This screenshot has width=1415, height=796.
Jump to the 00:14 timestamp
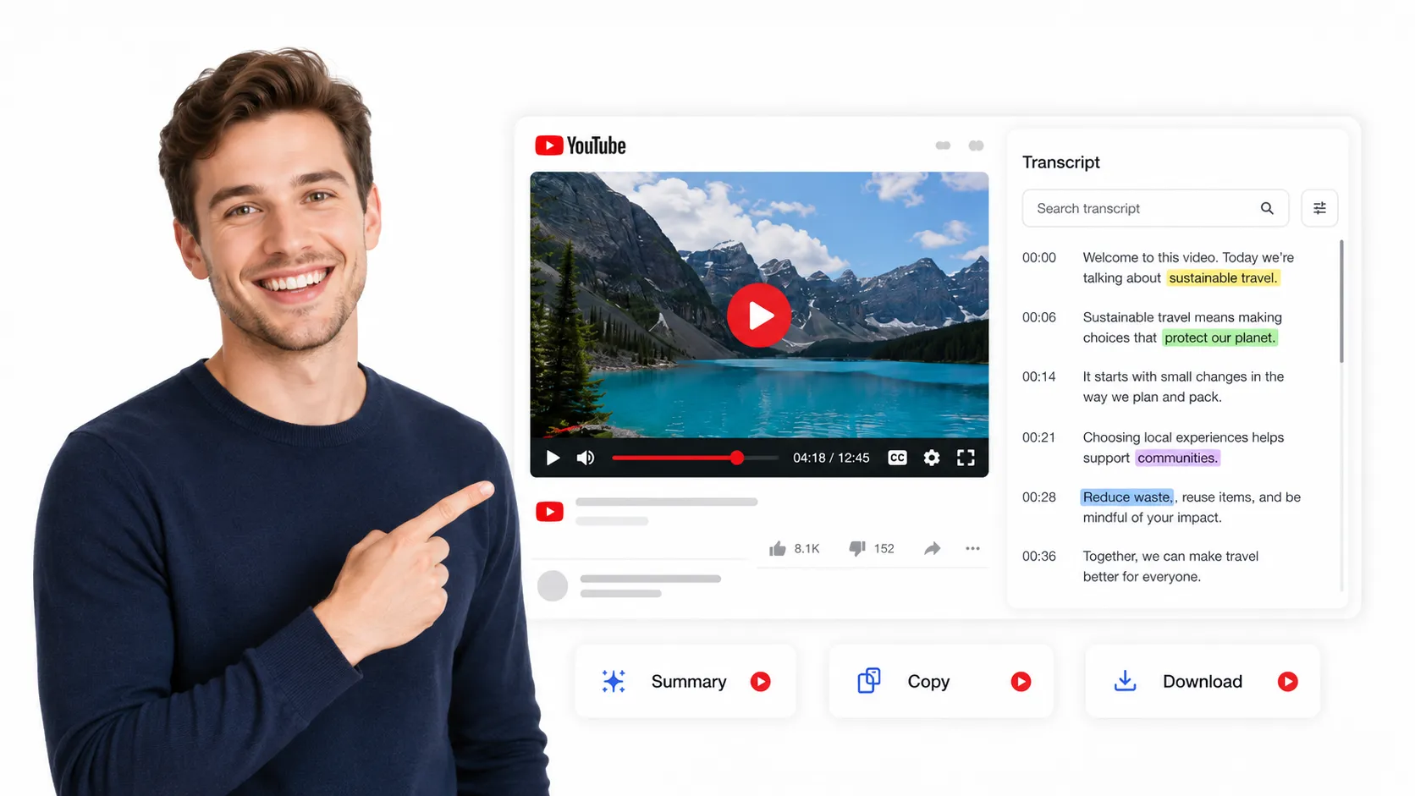coord(1039,376)
